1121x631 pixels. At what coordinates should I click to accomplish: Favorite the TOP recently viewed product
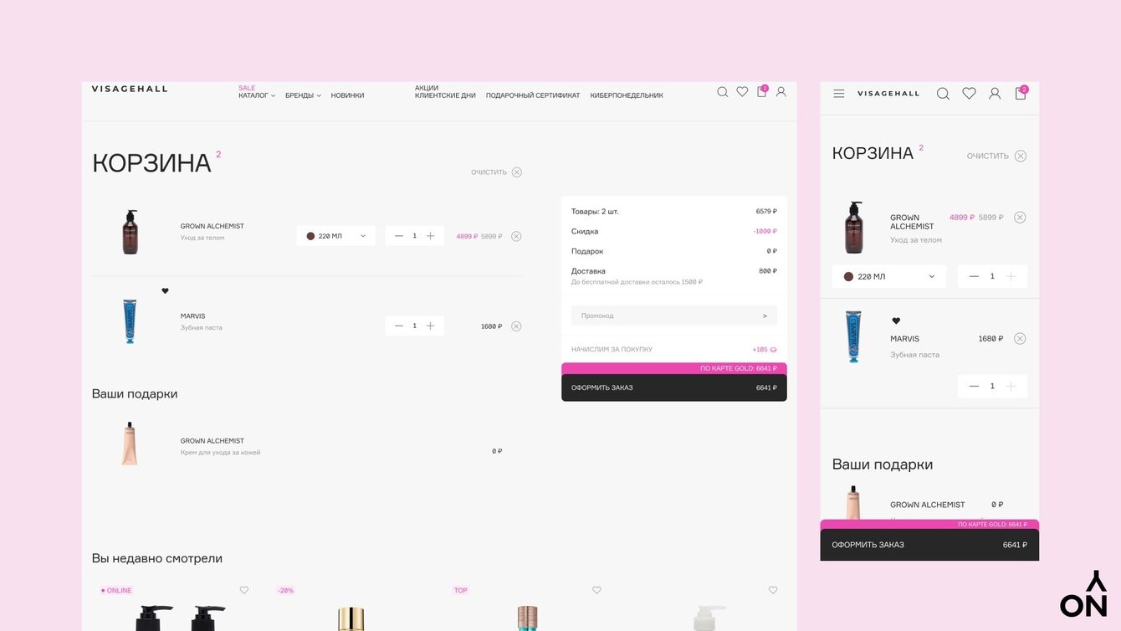click(x=596, y=590)
